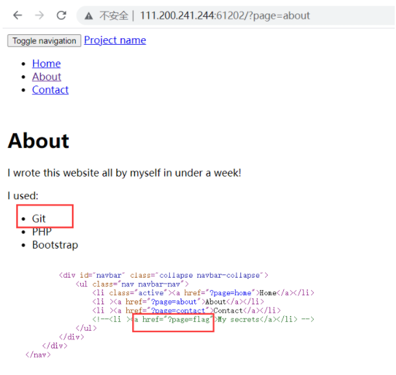Click the "I wrote this website" sentence
Image resolution: width=396 pixels, height=375 pixels.
pyautogui.click(x=124, y=173)
